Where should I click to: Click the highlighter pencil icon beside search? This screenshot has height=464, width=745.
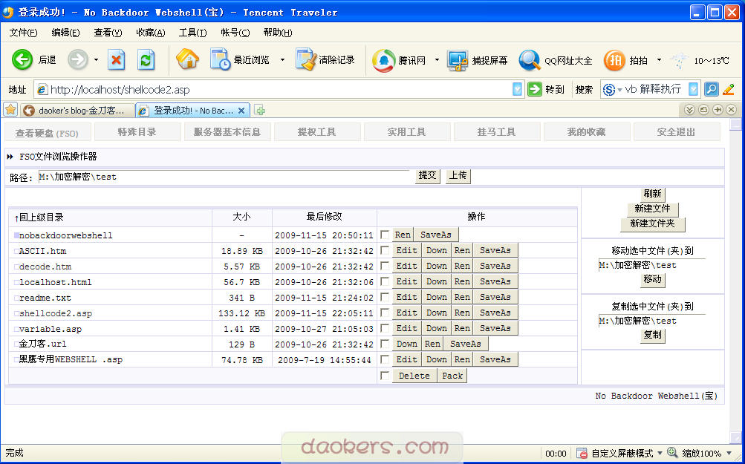(x=729, y=89)
